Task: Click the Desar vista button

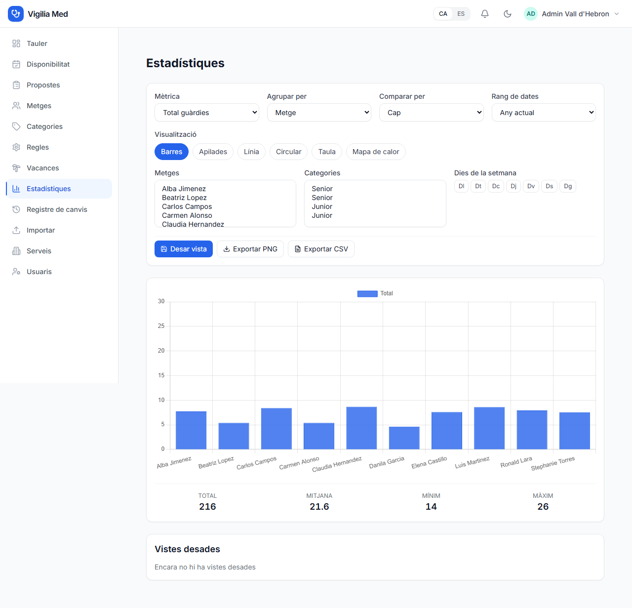Action: 184,249
